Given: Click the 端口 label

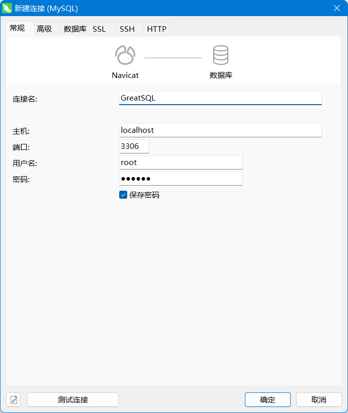Looking at the screenshot, I should (x=21, y=147).
